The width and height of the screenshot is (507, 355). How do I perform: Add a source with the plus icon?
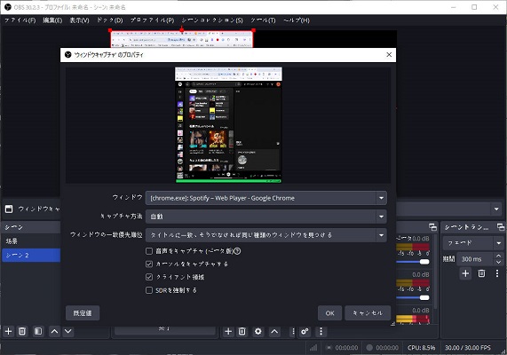coord(228,331)
